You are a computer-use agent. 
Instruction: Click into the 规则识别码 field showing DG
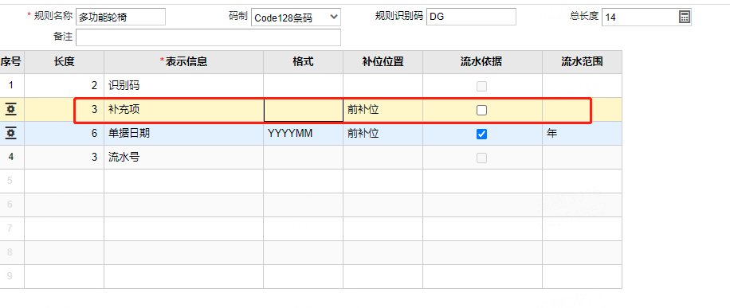pos(471,17)
